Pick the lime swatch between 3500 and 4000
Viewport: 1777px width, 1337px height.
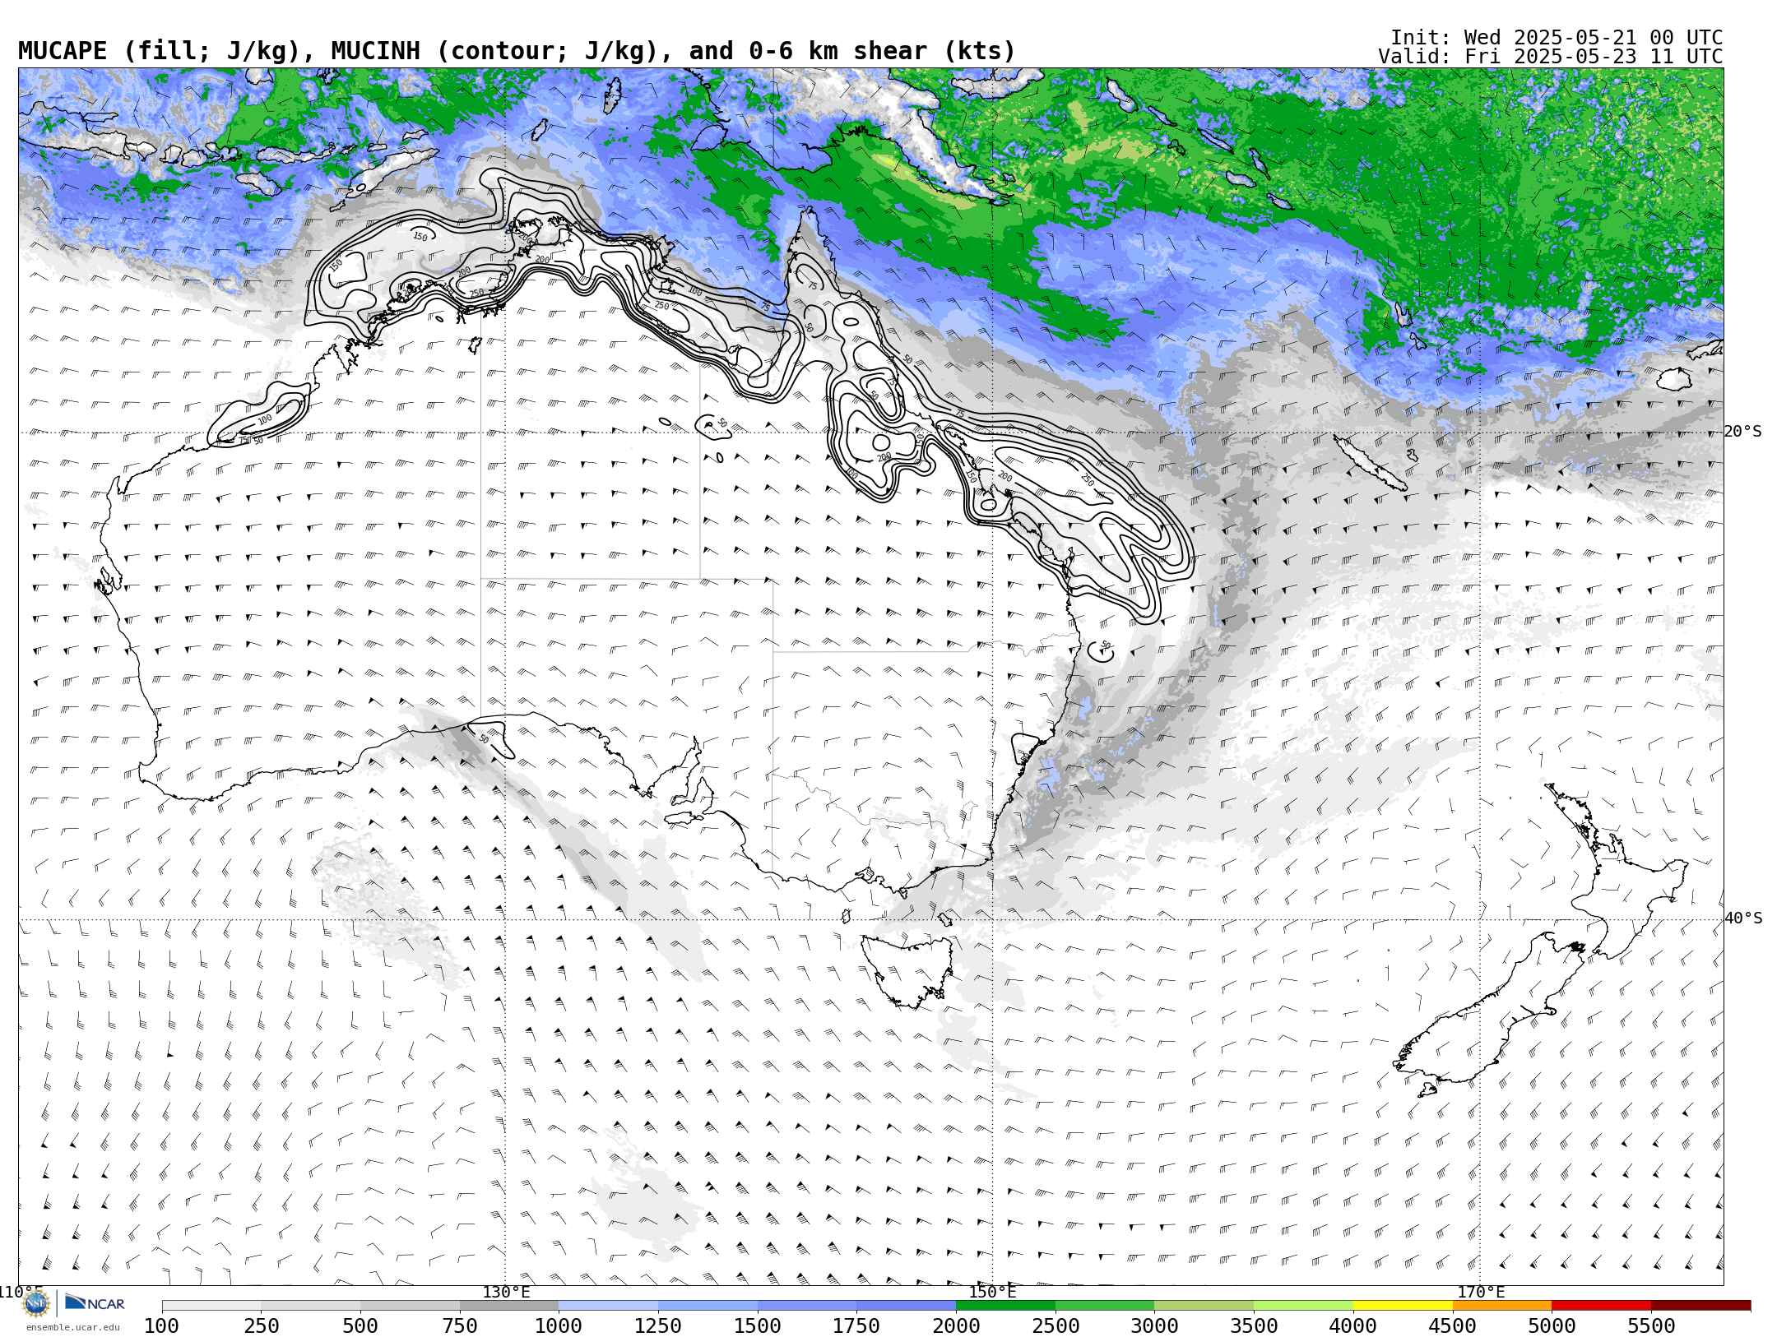pyautogui.click(x=1303, y=1306)
